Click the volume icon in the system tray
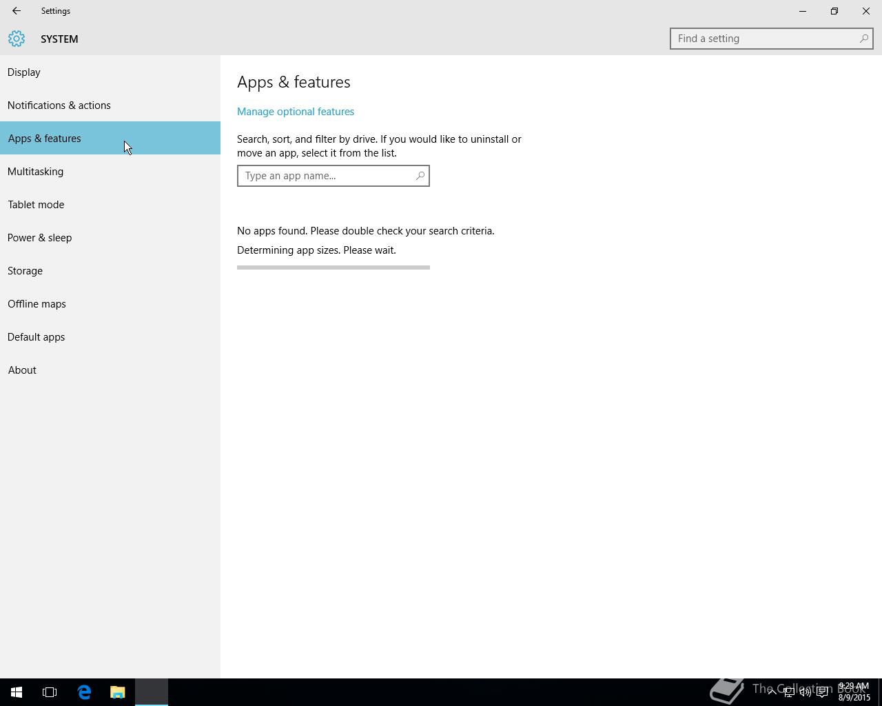The image size is (882, 706). (x=805, y=692)
